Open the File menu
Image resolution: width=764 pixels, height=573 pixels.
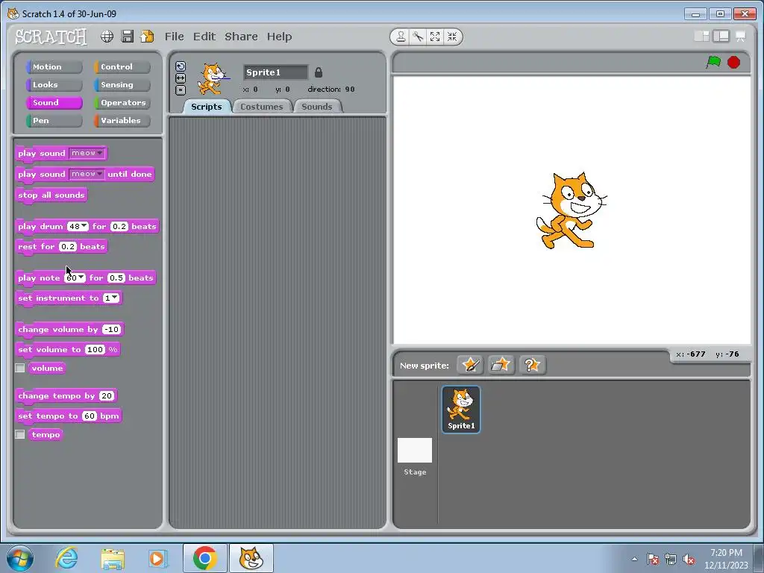174,37
